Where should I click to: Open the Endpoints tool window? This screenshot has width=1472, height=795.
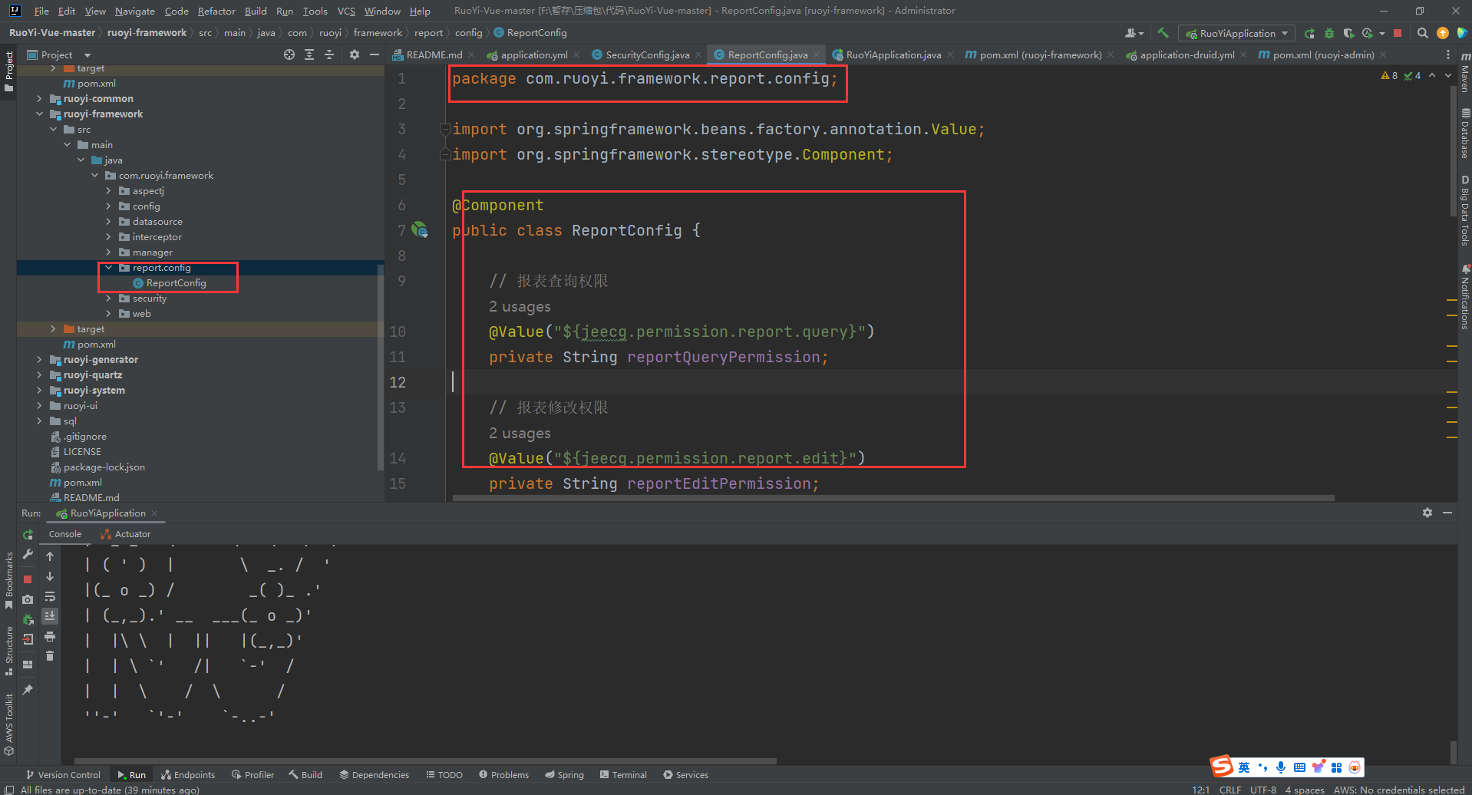188,774
